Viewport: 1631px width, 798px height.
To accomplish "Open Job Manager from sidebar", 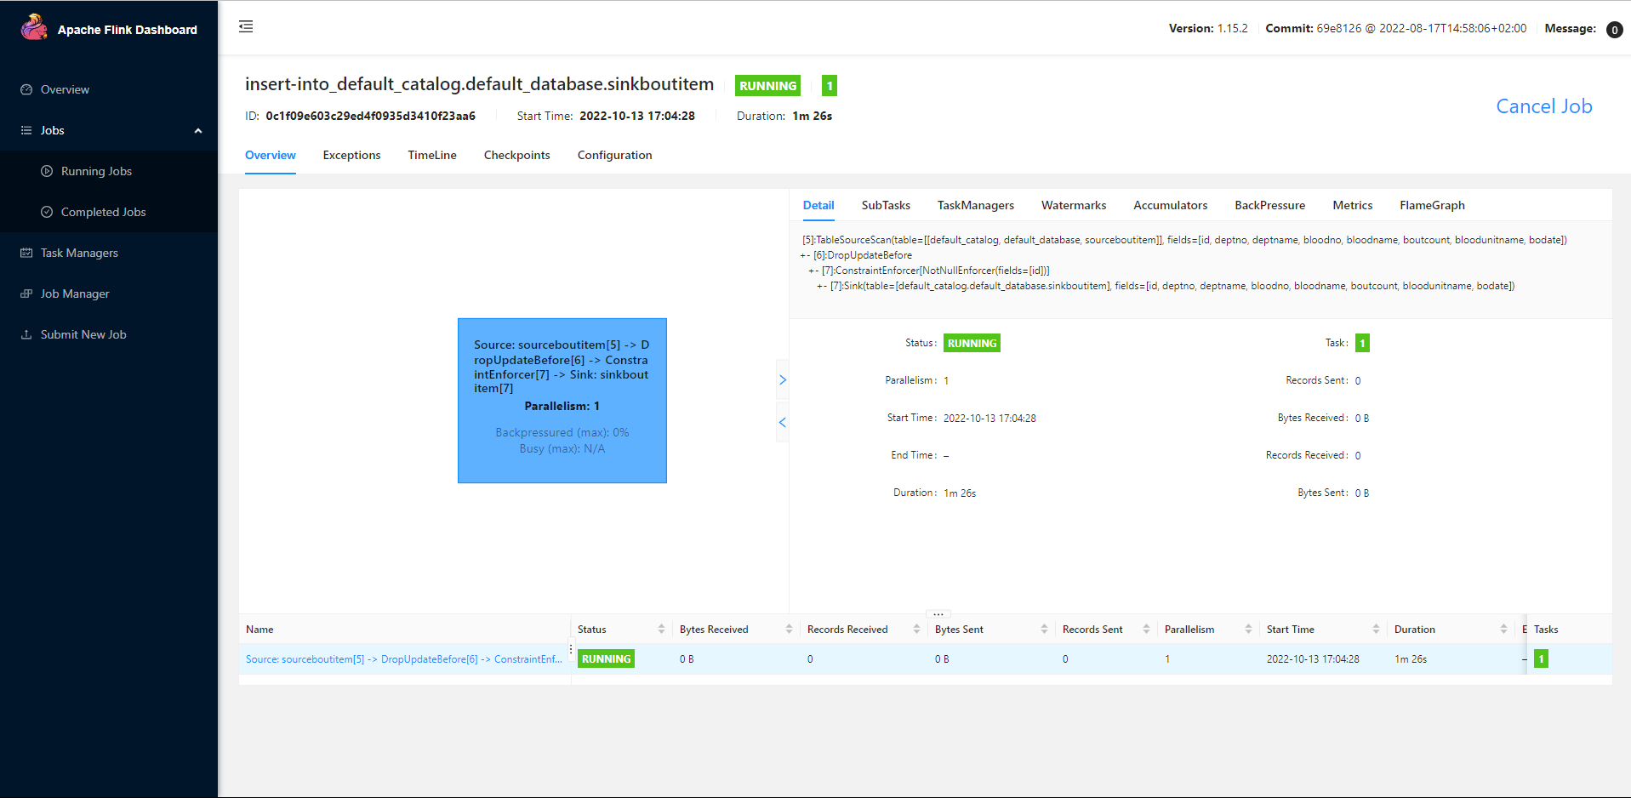I will point(75,294).
